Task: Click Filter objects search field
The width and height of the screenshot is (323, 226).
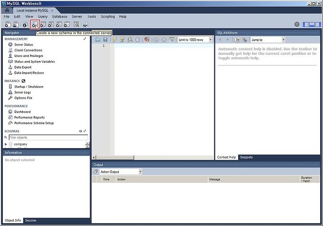Action: (48, 137)
